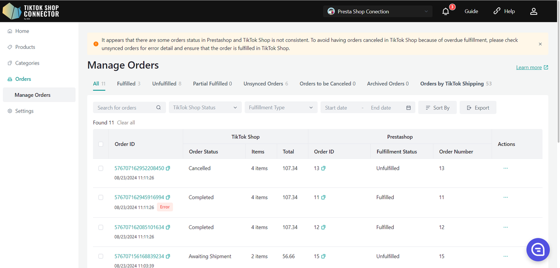Select the checkbox for order 576707156168839234
This screenshot has width=560, height=268.
[x=101, y=257]
